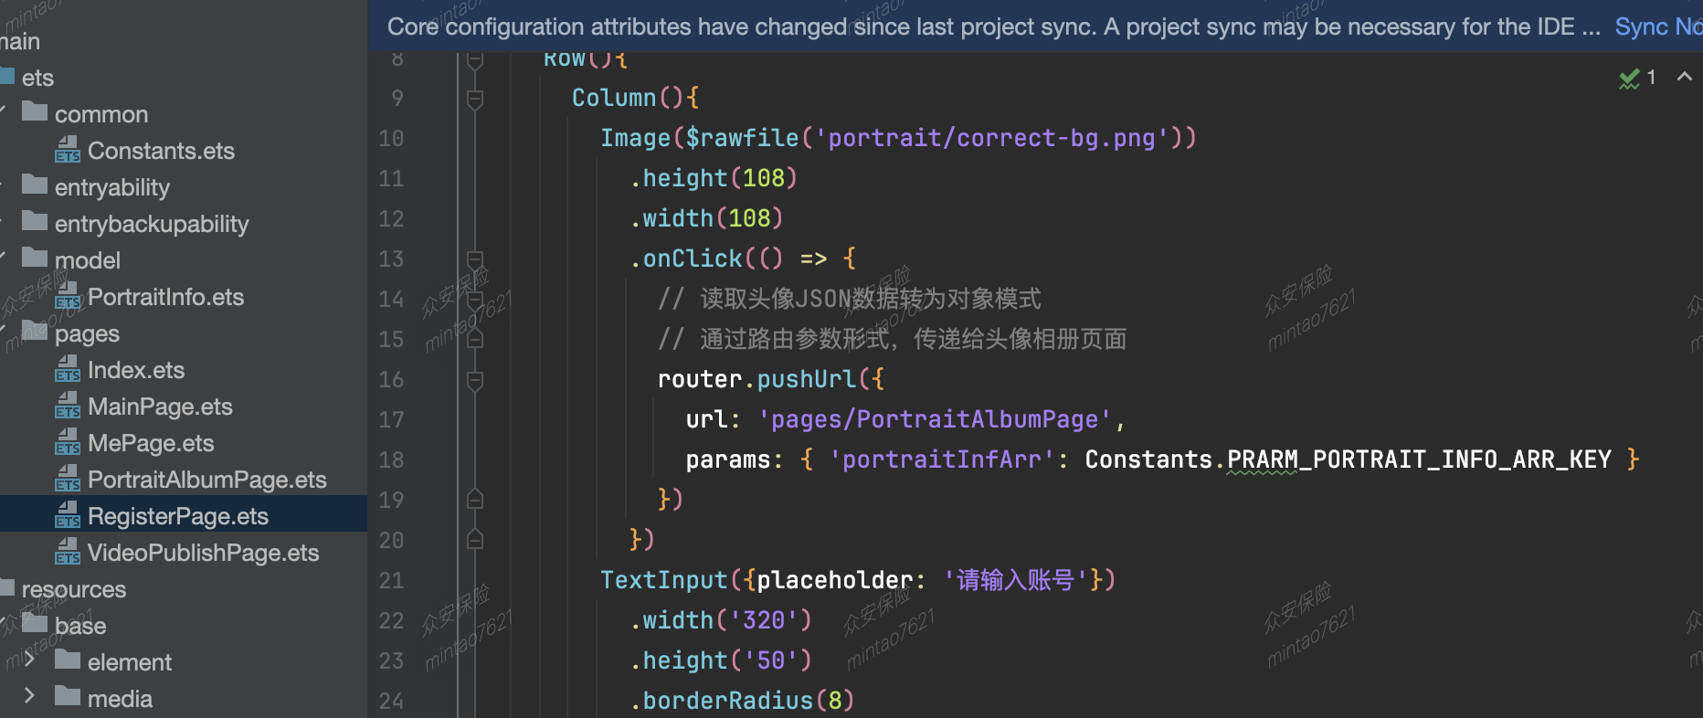Click the ETS file icon of VideoPublishPage.ets
Screen dimensions: 1703x718
point(68,551)
